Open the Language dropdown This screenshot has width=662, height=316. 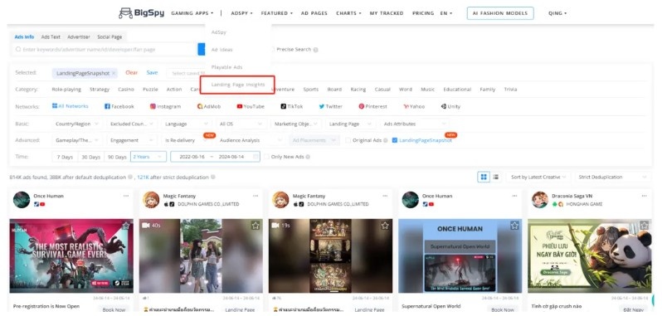click(x=187, y=124)
